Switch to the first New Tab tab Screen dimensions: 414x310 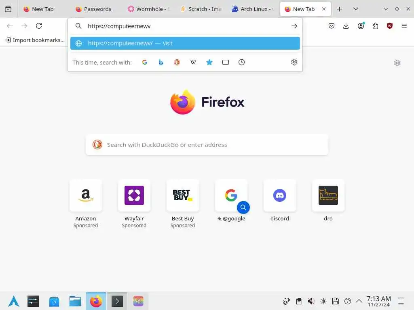43,9
